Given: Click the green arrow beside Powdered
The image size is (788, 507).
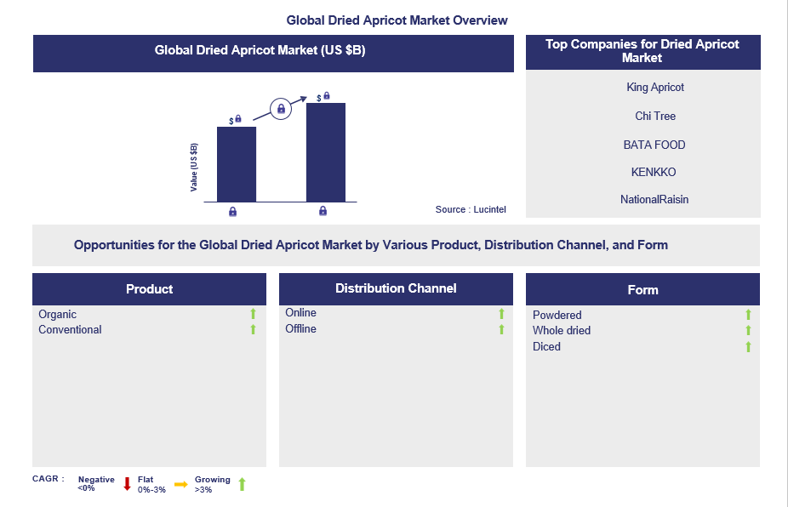Looking at the screenshot, I should (749, 316).
